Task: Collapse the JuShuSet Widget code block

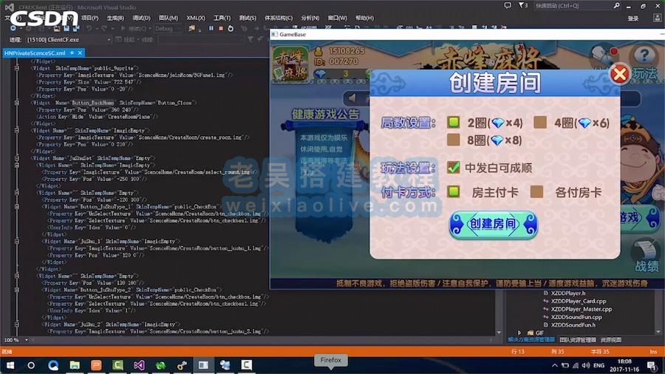Action: [x=17, y=158]
